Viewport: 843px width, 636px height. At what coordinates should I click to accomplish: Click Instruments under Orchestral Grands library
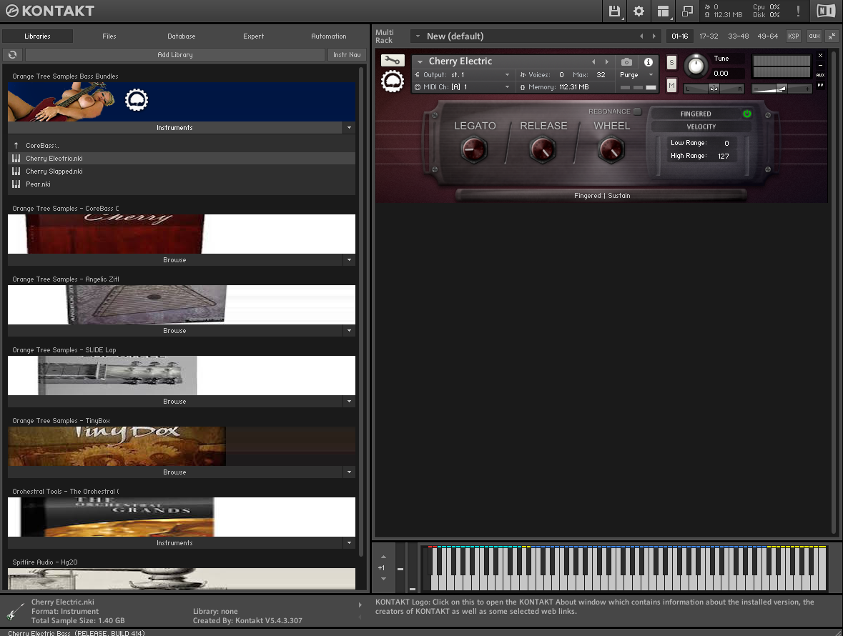click(x=174, y=543)
